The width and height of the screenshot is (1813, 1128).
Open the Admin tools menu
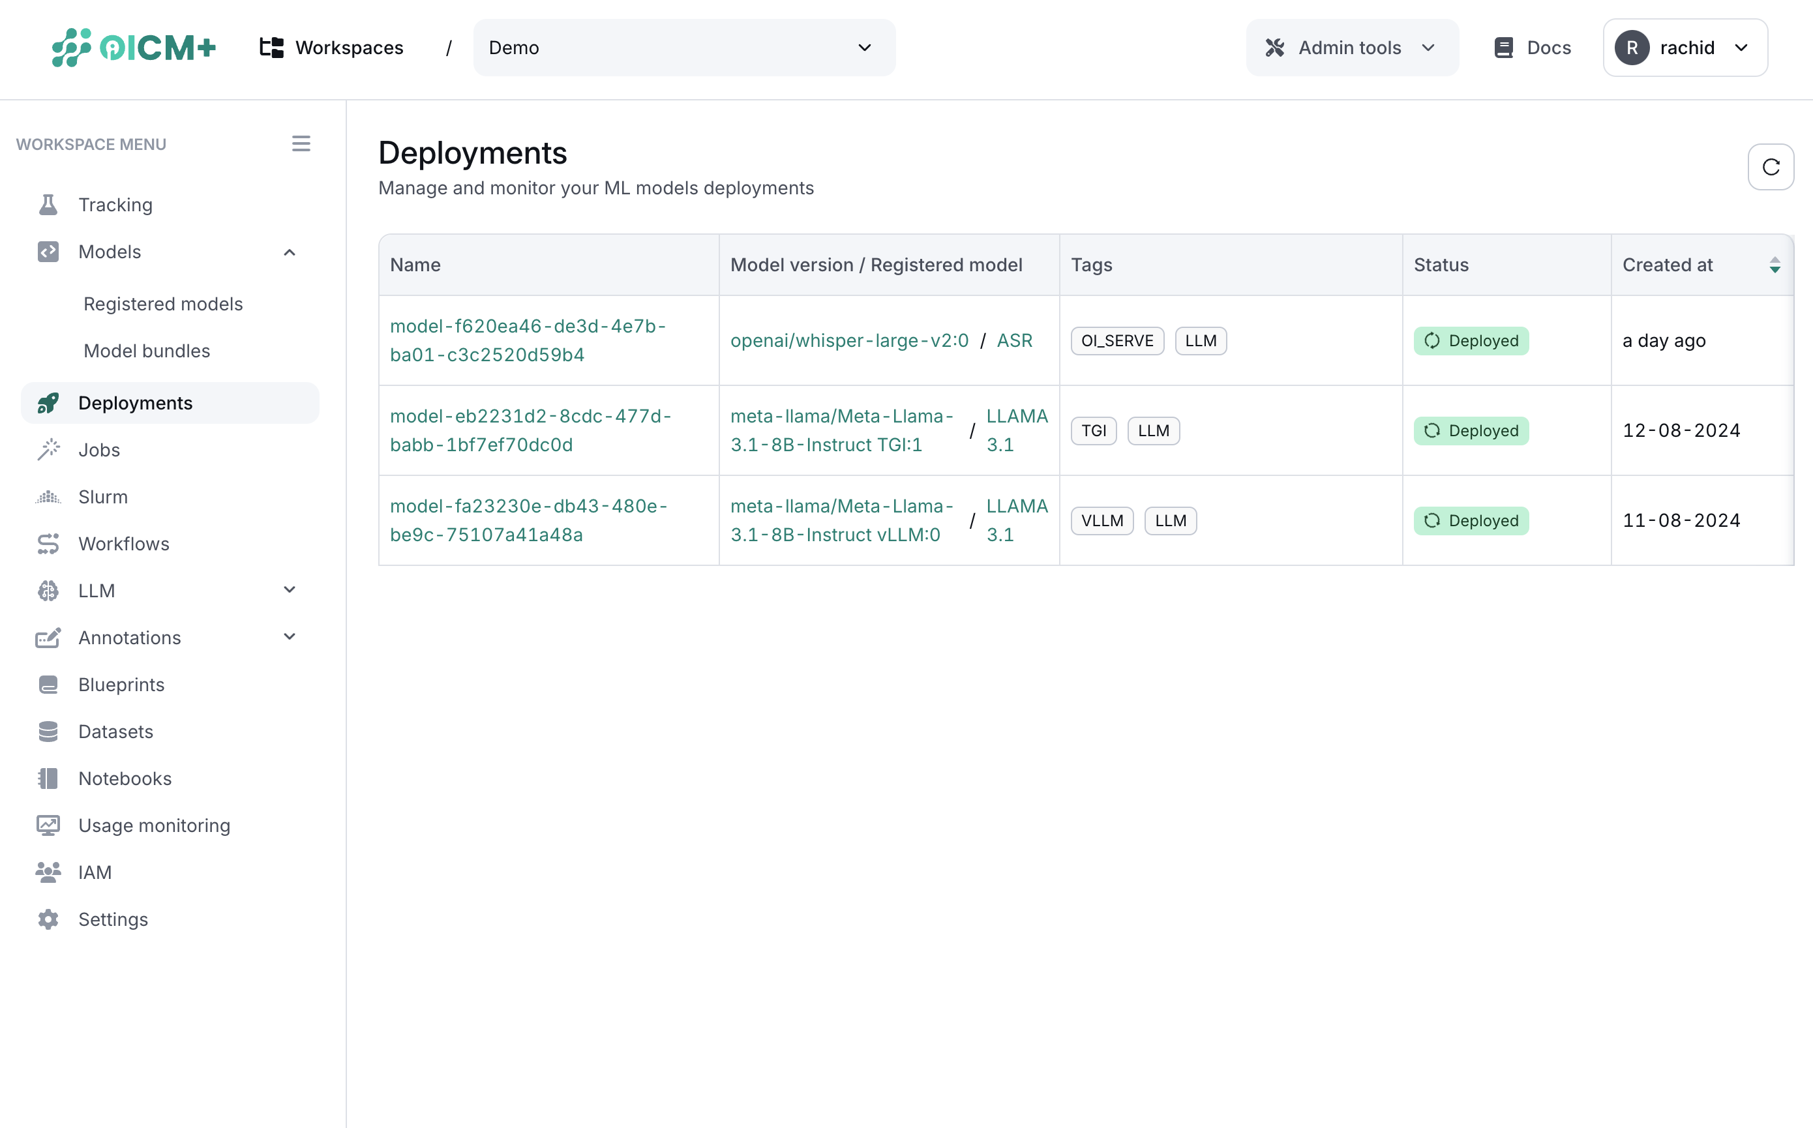(x=1351, y=47)
